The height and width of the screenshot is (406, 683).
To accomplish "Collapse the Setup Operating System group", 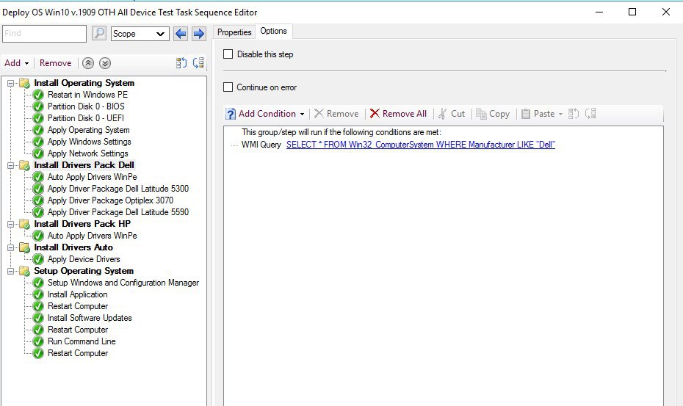I will (11, 271).
